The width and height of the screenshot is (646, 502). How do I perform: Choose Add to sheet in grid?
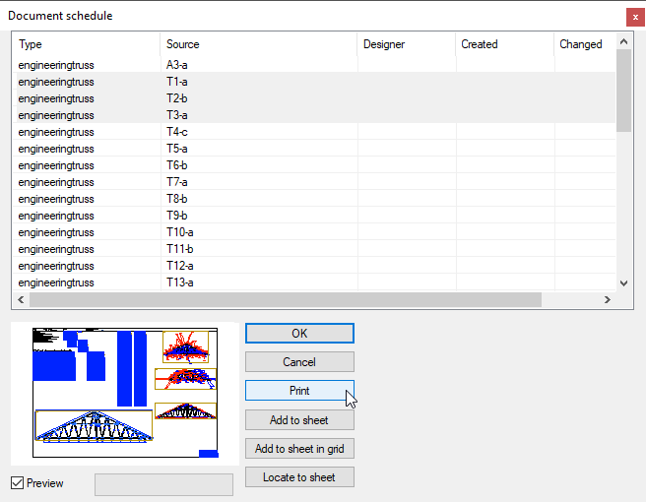[299, 449]
